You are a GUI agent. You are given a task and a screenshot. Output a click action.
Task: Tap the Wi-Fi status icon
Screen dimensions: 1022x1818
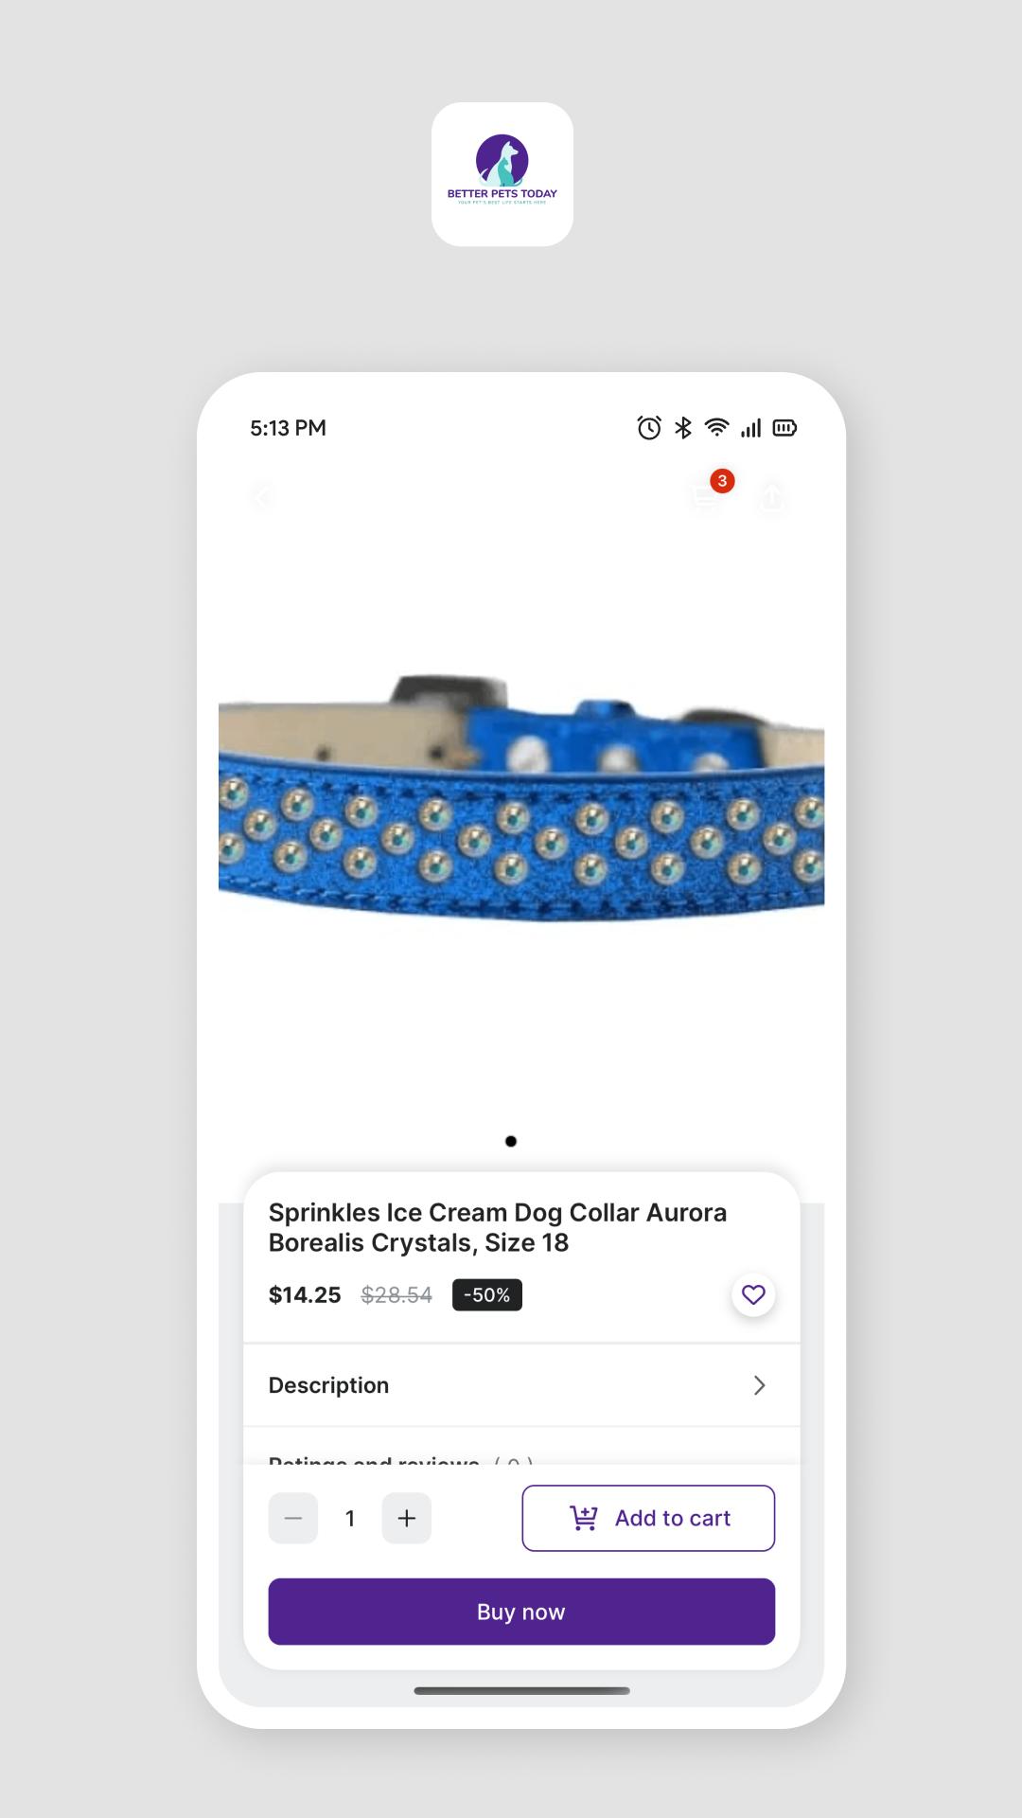[x=717, y=428]
